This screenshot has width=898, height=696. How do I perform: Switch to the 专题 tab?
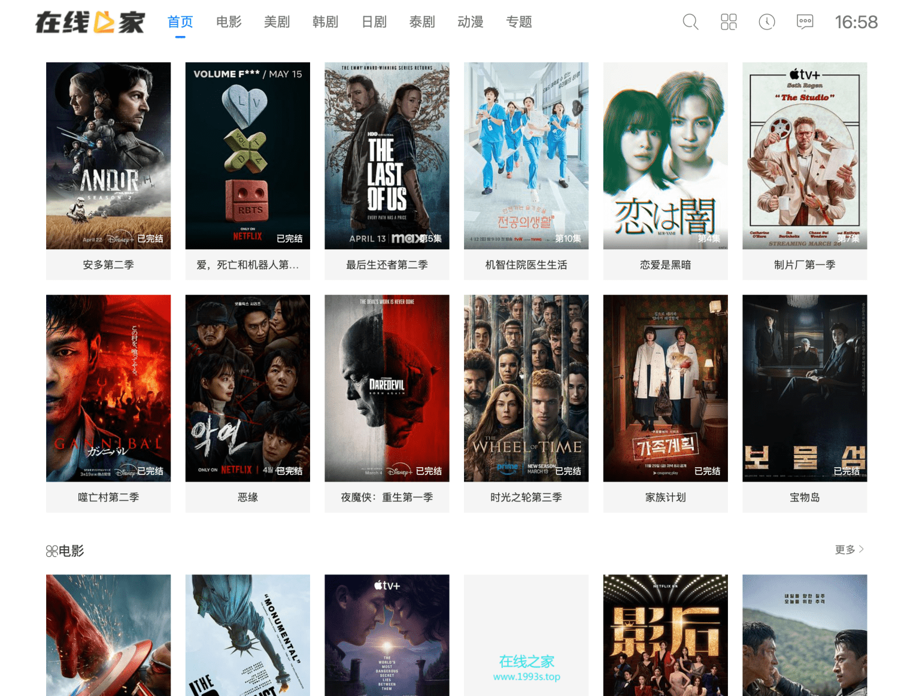(x=519, y=22)
